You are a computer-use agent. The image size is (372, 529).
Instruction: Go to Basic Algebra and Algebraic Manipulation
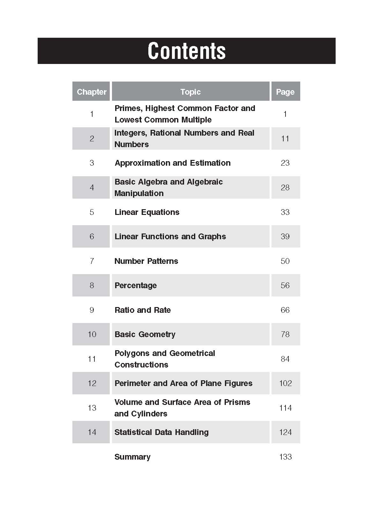click(x=168, y=187)
